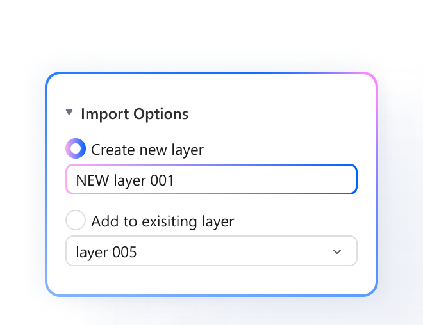The height and width of the screenshot is (325, 423).
Task: Click the "layer 005" text in combo box
Action: tap(106, 252)
